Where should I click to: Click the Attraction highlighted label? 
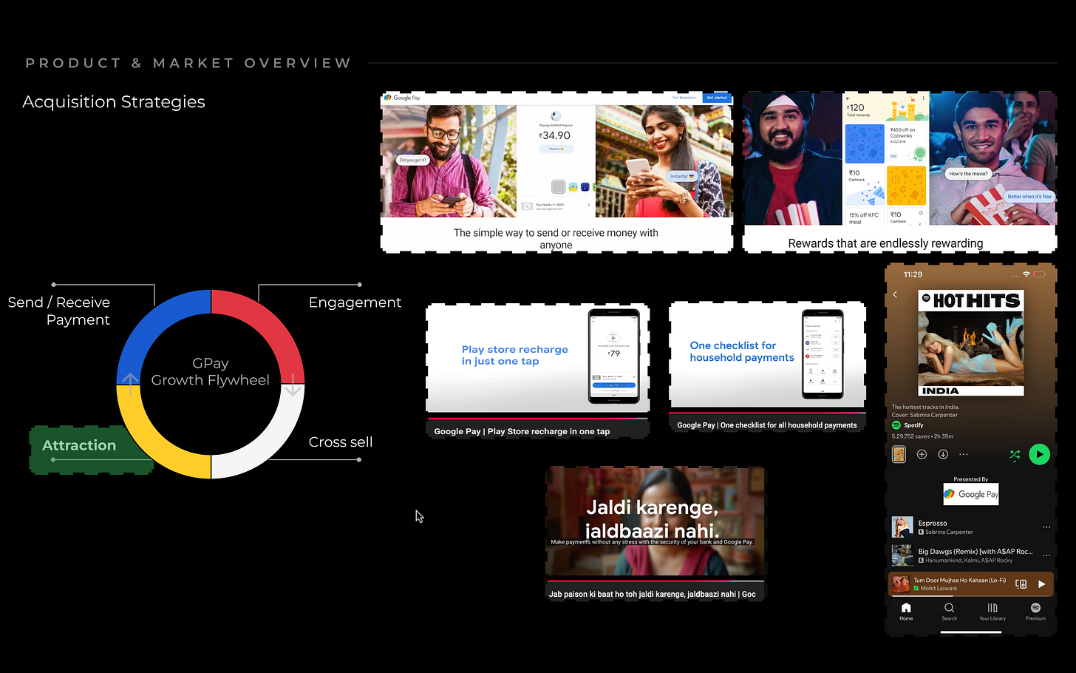(79, 445)
